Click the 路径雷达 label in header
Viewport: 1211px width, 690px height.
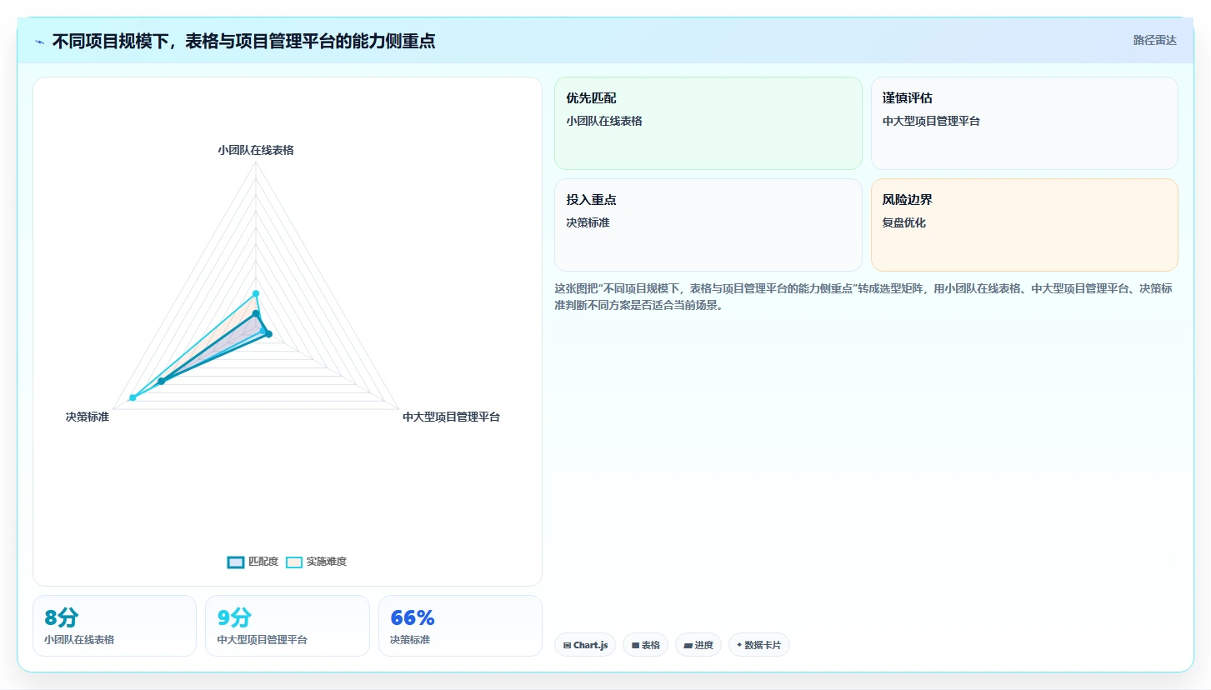tap(1154, 40)
